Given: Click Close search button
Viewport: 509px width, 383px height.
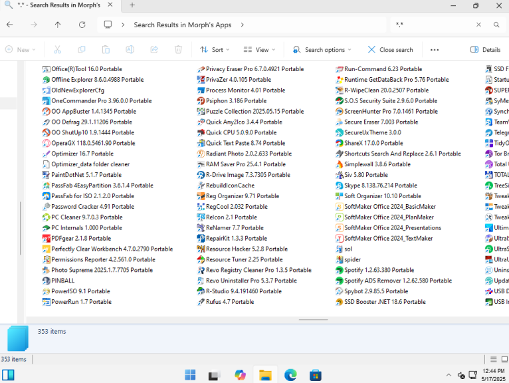Looking at the screenshot, I should pyautogui.click(x=390, y=50).
